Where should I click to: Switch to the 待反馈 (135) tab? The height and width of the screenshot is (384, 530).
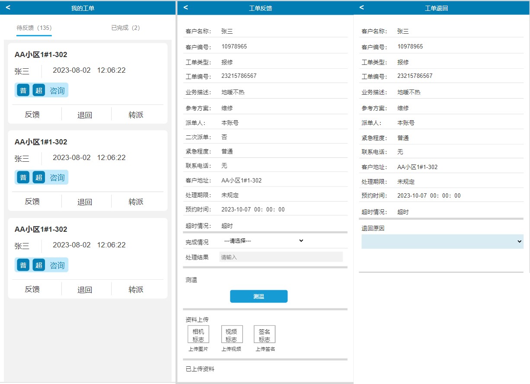34,28
